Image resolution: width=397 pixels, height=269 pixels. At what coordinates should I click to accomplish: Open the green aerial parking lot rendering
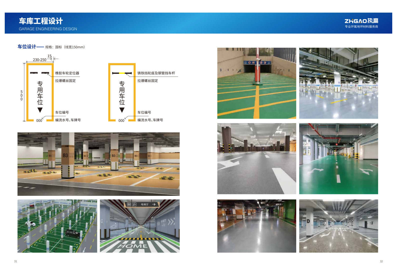57,226
